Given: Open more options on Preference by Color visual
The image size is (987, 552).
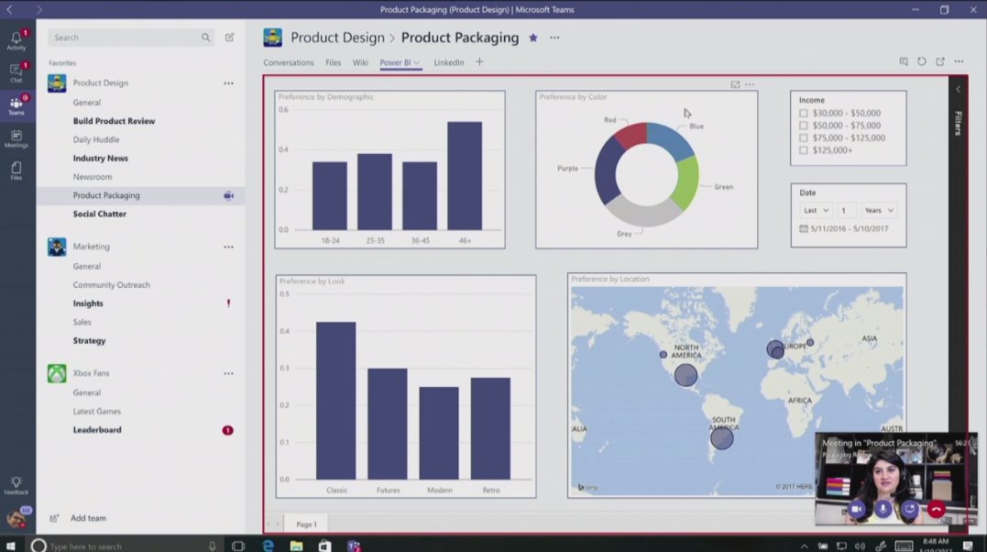Looking at the screenshot, I should click(x=749, y=84).
